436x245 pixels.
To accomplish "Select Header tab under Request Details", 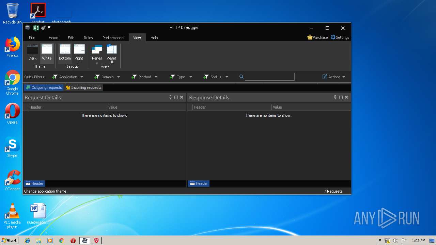I will coord(34,183).
